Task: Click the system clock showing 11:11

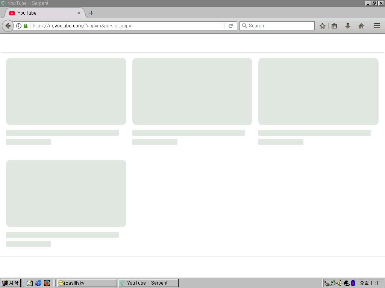Action: coord(370,283)
